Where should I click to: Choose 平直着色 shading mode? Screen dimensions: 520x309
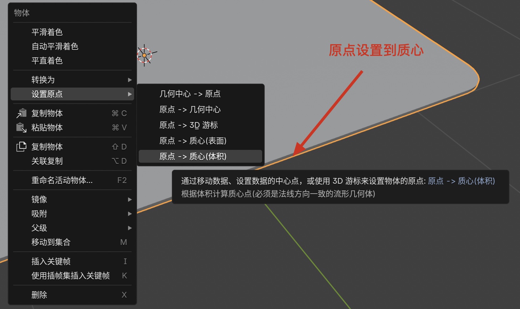[48, 61]
